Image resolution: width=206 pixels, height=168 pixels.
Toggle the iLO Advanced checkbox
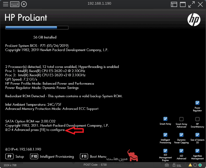(181, 151)
